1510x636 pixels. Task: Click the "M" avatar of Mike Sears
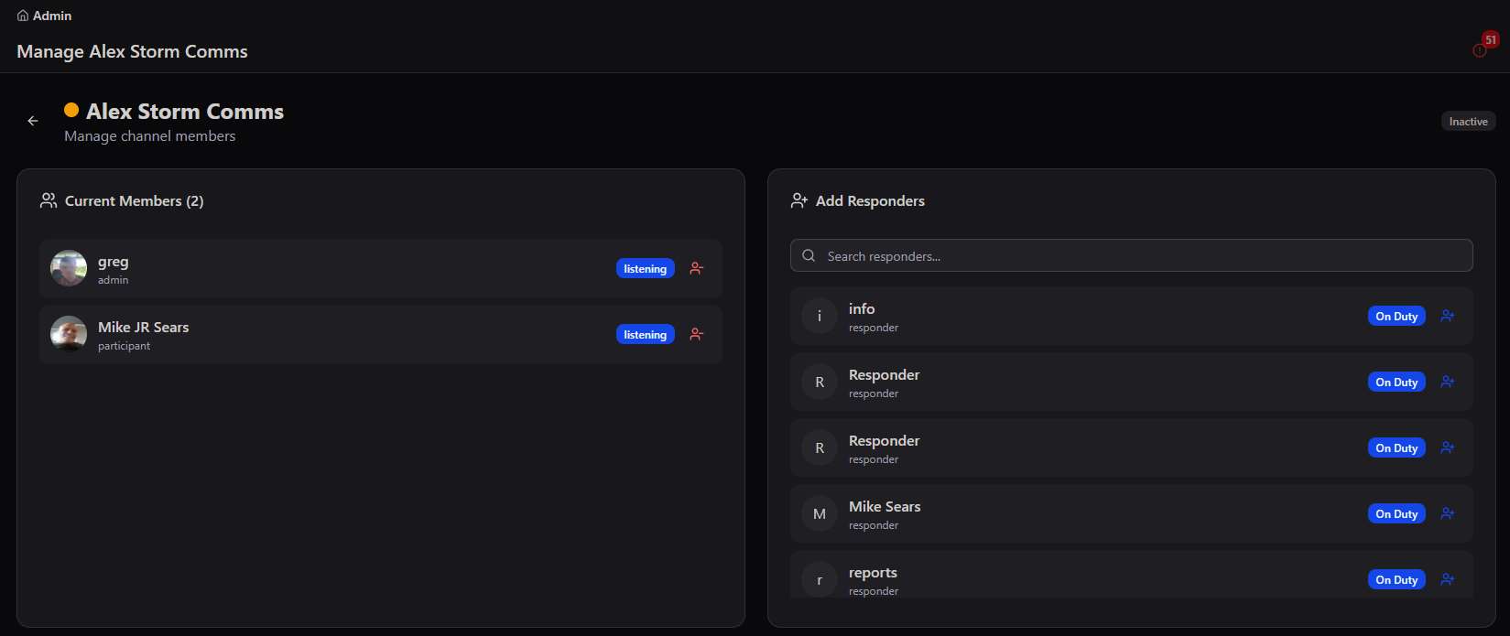tap(820, 513)
